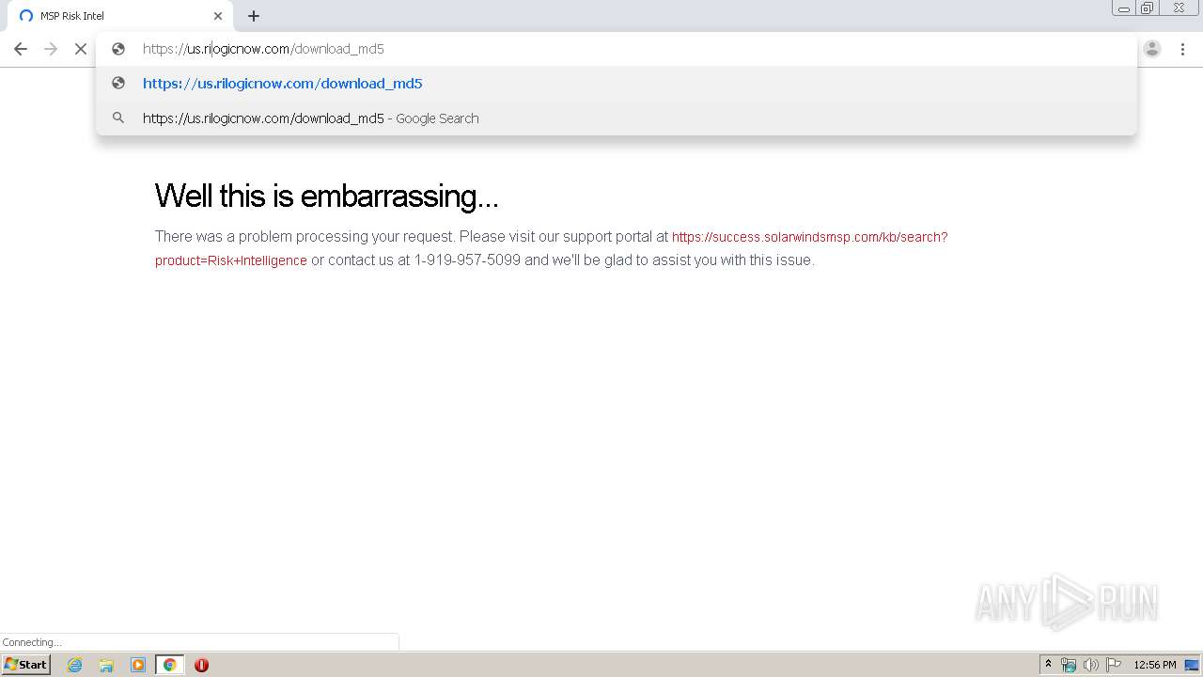Close the MSP Risk Intel tab
Screen dimensions: 1203x677
[x=218, y=16]
